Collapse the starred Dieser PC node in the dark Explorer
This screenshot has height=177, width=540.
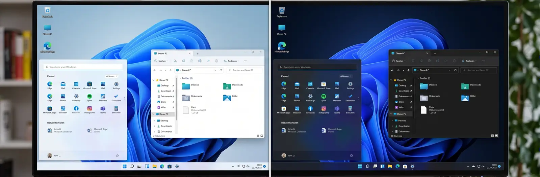tap(391, 80)
